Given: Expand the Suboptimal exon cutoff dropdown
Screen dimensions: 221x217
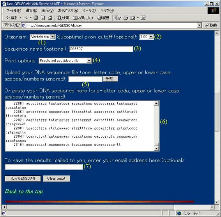Looking at the screenshot, I should click(146, 37).
